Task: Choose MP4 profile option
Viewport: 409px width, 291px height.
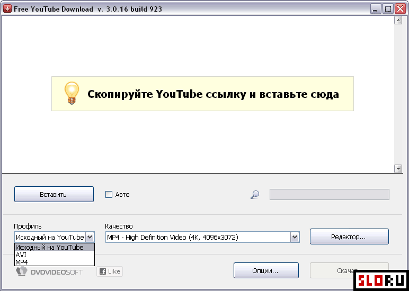Action: (x=55, y=262)
